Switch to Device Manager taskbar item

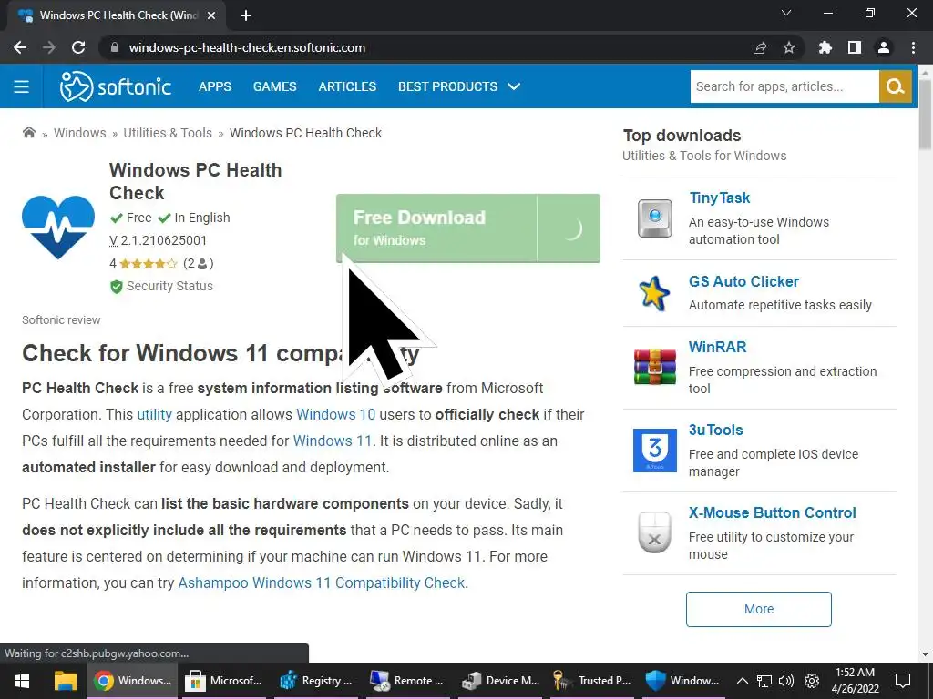500,681
